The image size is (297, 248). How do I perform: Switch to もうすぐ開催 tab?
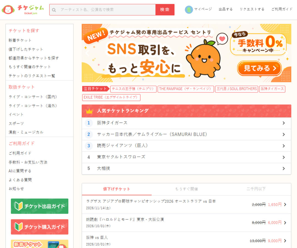186,189
